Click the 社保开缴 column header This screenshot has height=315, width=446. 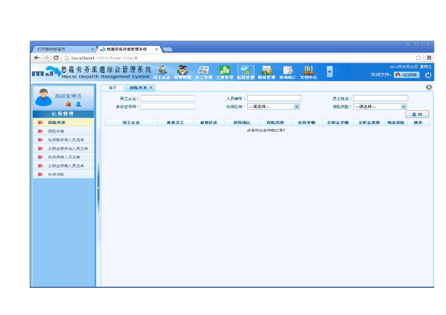click(x=307, y=123)
